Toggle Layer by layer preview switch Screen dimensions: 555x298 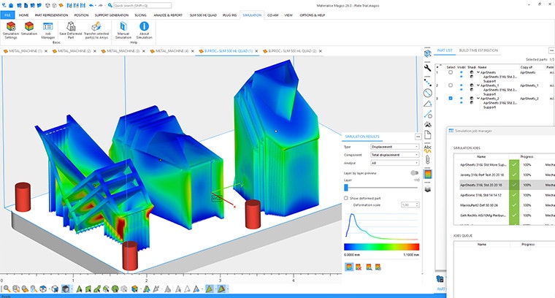click(x=414, y=172)
